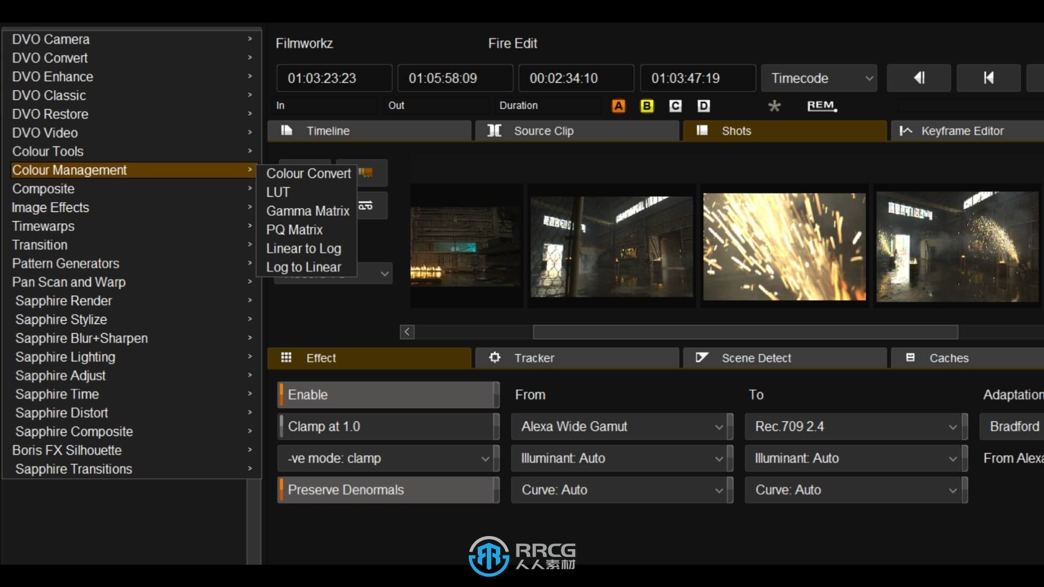Open the From Illuminant: Auto dropdown
Image resolution: width=1044 pixels, height=587 pixels.
click(x=622, y=459)
